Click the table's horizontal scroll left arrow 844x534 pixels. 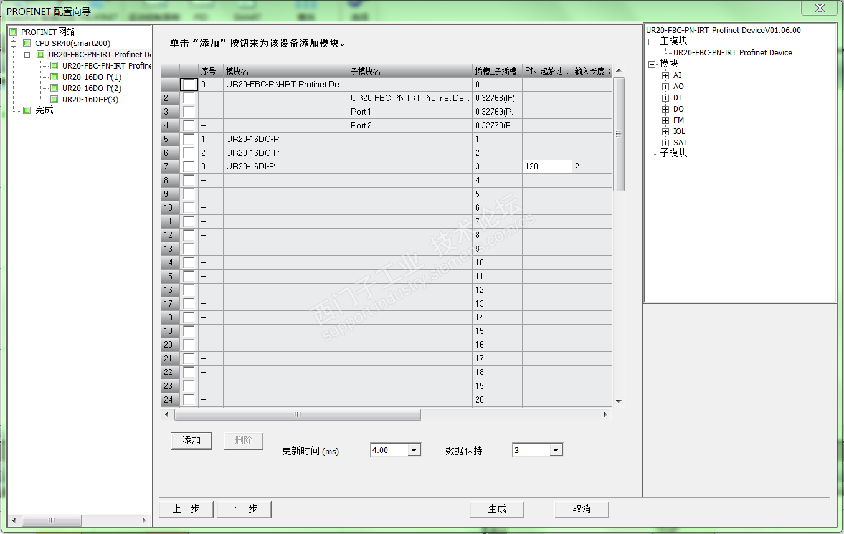166,414
